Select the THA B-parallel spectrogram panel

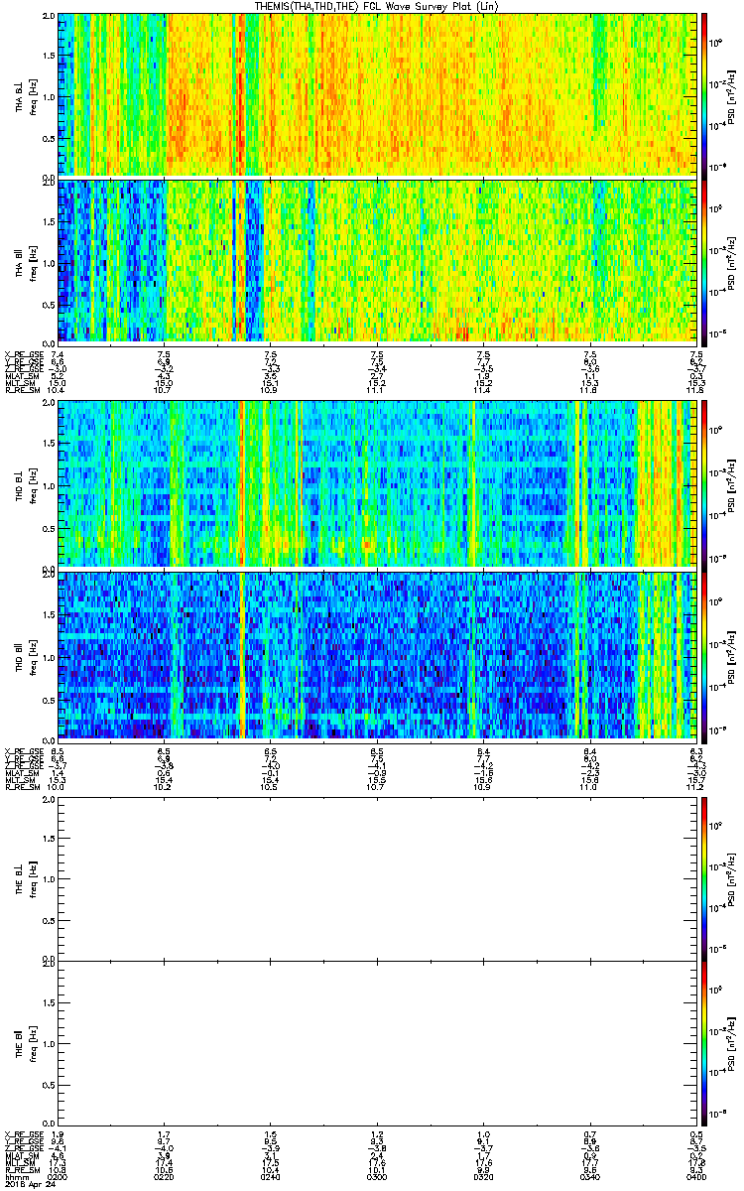click(378, 260)
